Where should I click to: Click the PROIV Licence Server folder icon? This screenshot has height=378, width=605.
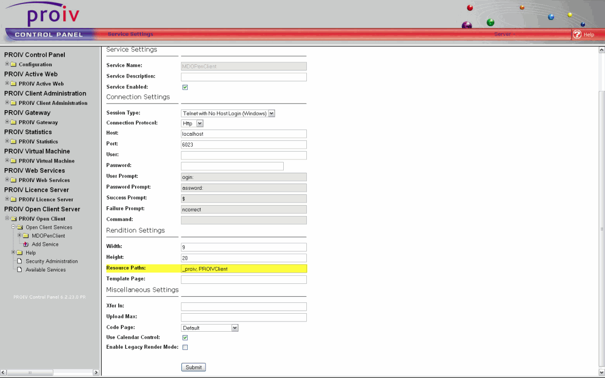pos(13,200)
